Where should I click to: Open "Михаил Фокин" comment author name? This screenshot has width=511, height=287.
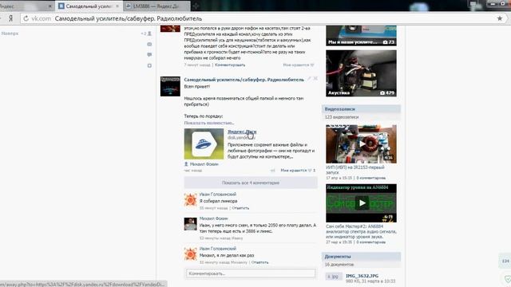coord(213,218)
